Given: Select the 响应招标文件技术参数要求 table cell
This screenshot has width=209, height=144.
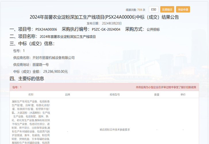Looking at the screenshot, I should click(x=114, y=130).
